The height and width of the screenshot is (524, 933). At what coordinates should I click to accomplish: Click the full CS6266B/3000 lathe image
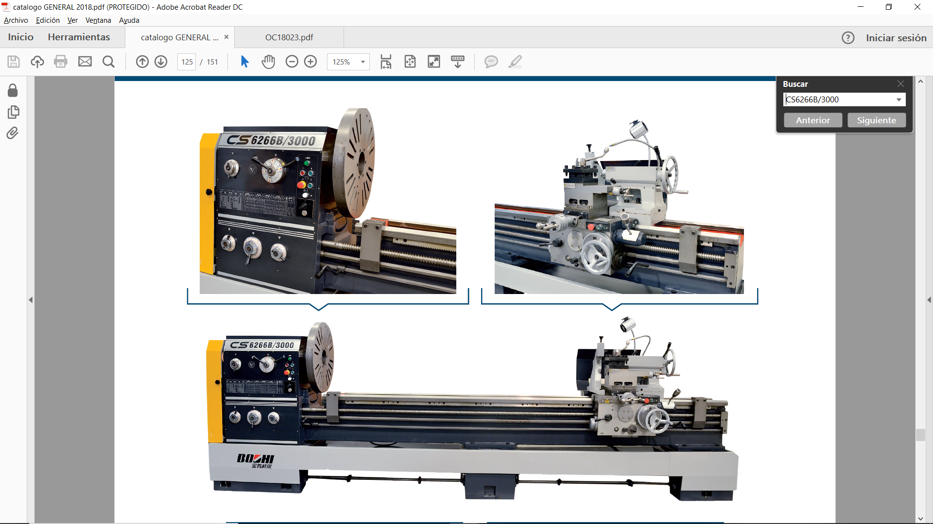click(x=473, y=409)
